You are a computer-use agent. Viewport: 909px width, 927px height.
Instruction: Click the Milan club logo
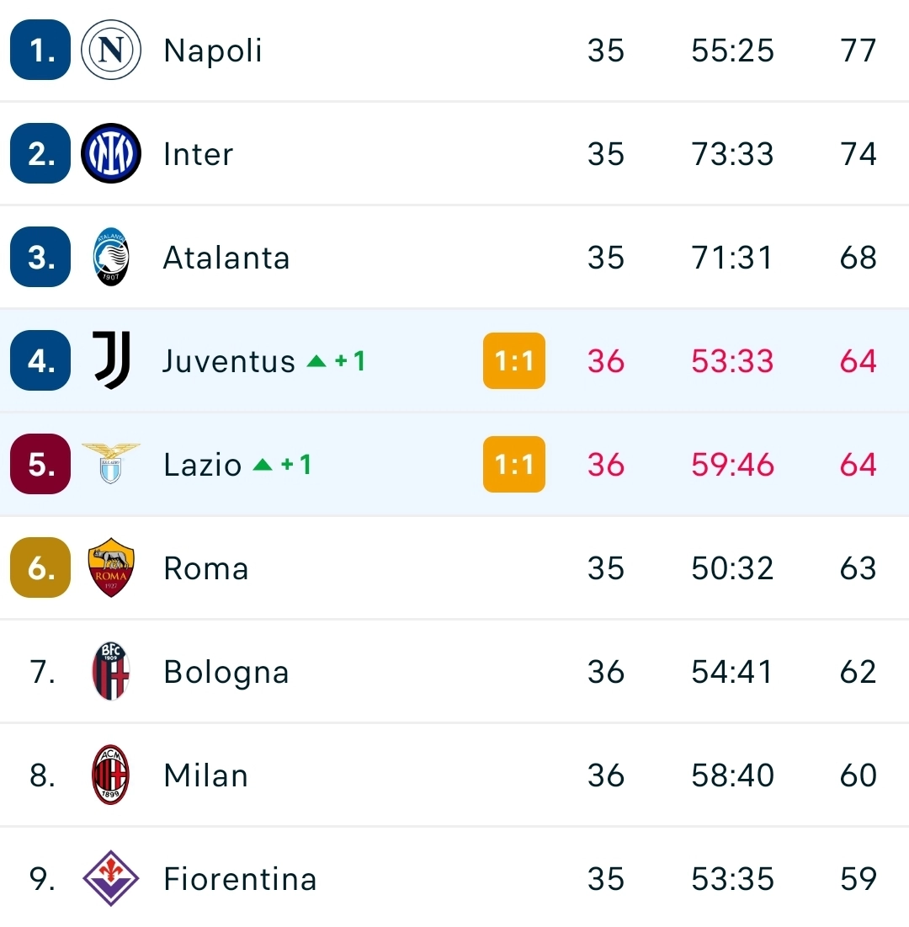click(x=110, y=775)
